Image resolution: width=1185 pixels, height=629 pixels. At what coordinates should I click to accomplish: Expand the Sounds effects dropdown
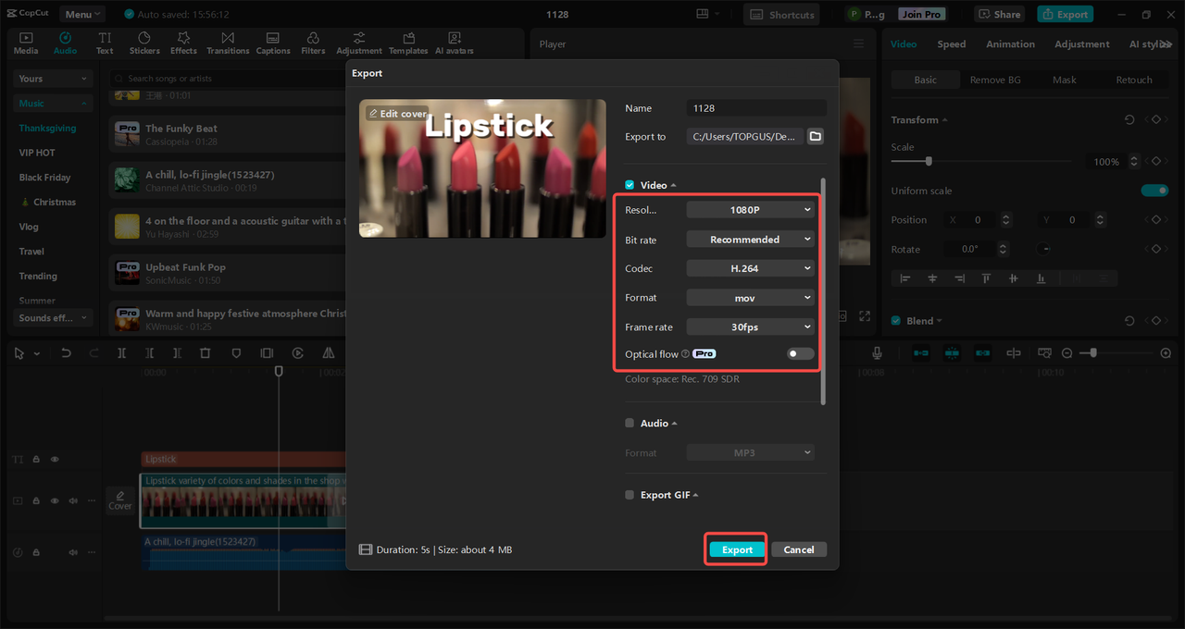coord(53,318)
